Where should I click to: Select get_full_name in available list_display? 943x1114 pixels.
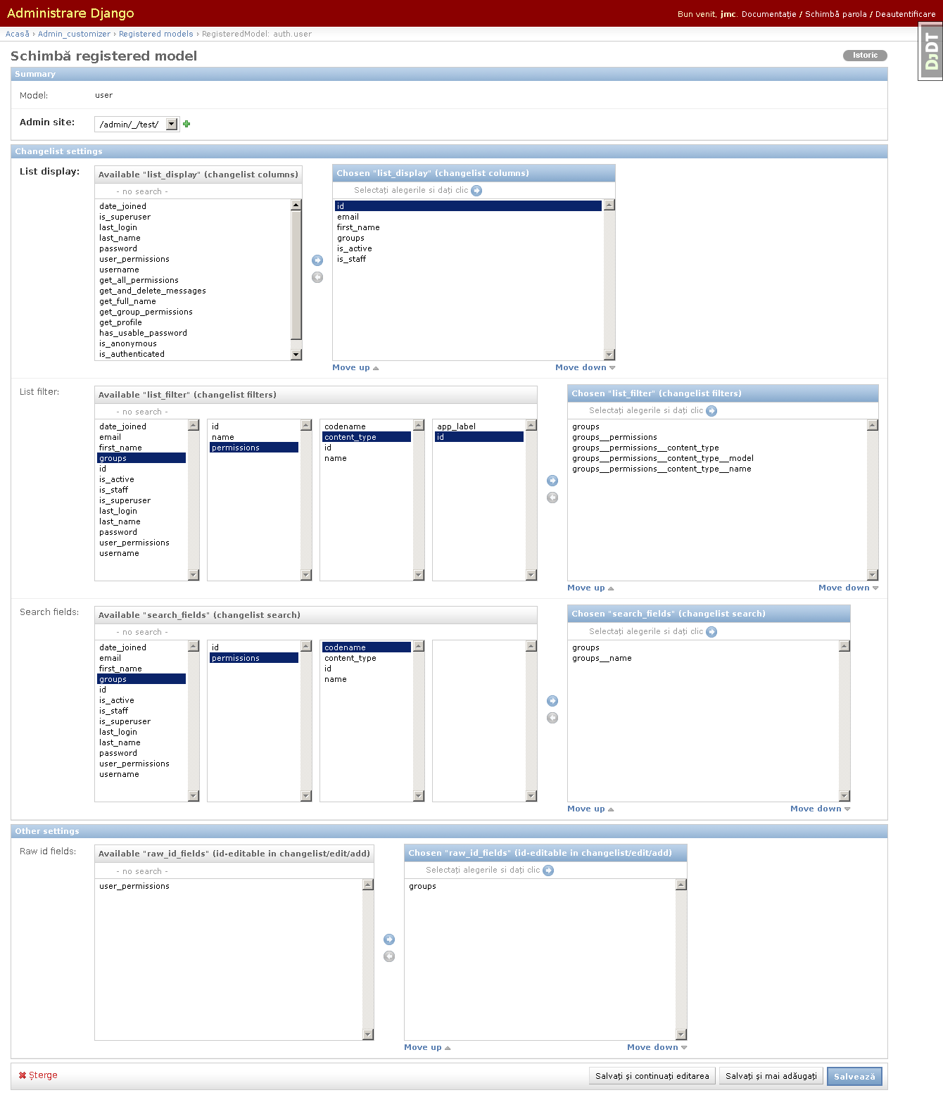click(x=194, y=301)
